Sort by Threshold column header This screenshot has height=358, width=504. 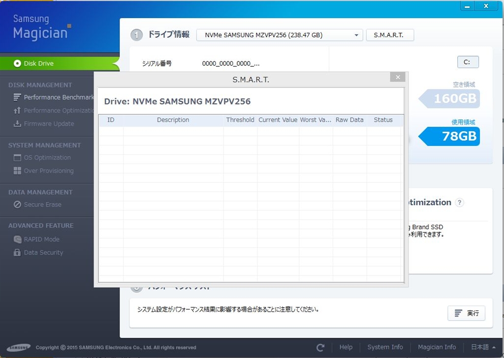240,120
